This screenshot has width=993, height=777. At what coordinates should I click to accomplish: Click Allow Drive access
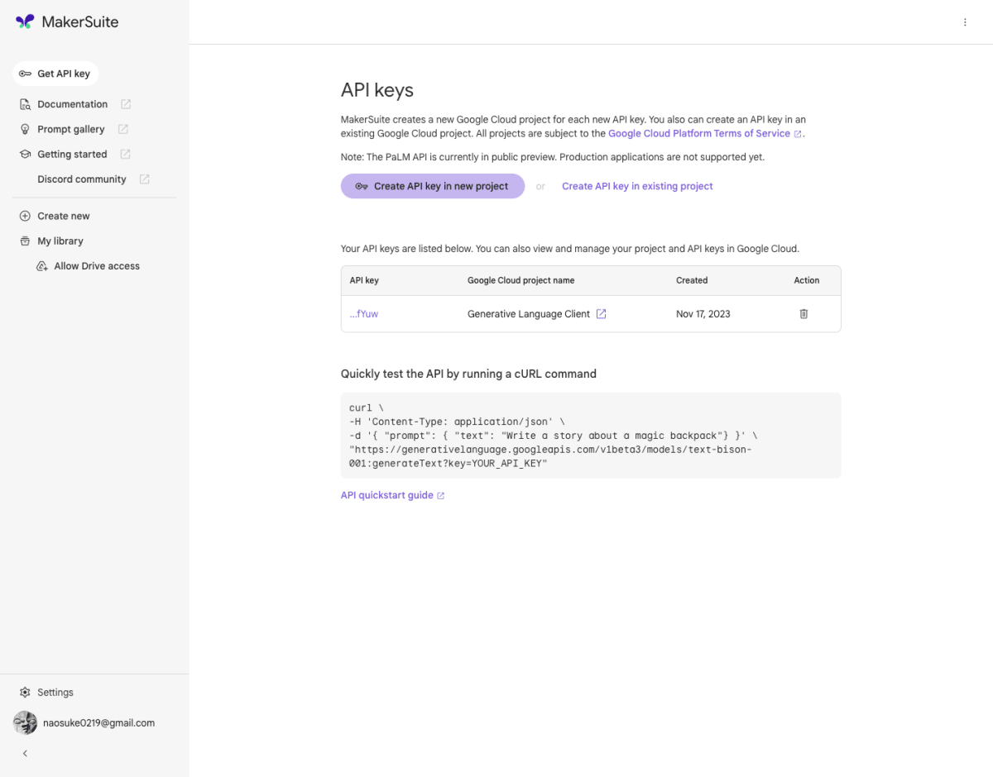click(97, 266)
